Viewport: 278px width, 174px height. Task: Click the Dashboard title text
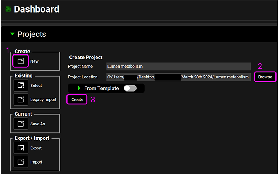37,9
